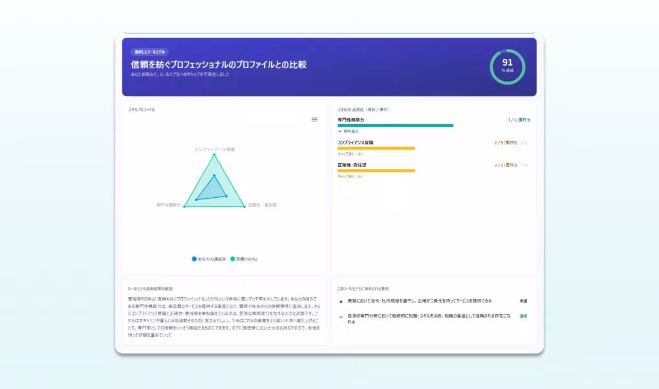The width and height of the screenshot is (659, 389).
Task: Click the 91% achievement progress ring
Action: (x=507, y=67)
